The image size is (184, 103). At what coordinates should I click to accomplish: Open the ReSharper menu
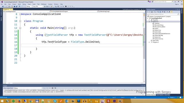(44, 4)
